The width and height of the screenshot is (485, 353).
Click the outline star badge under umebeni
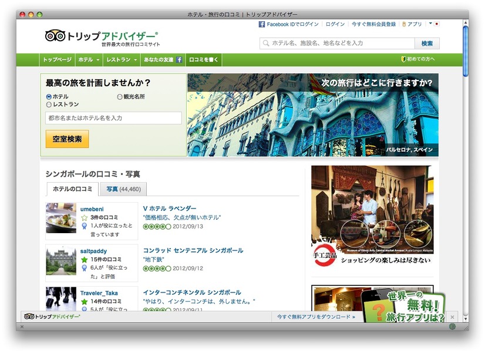coord(84,218)
